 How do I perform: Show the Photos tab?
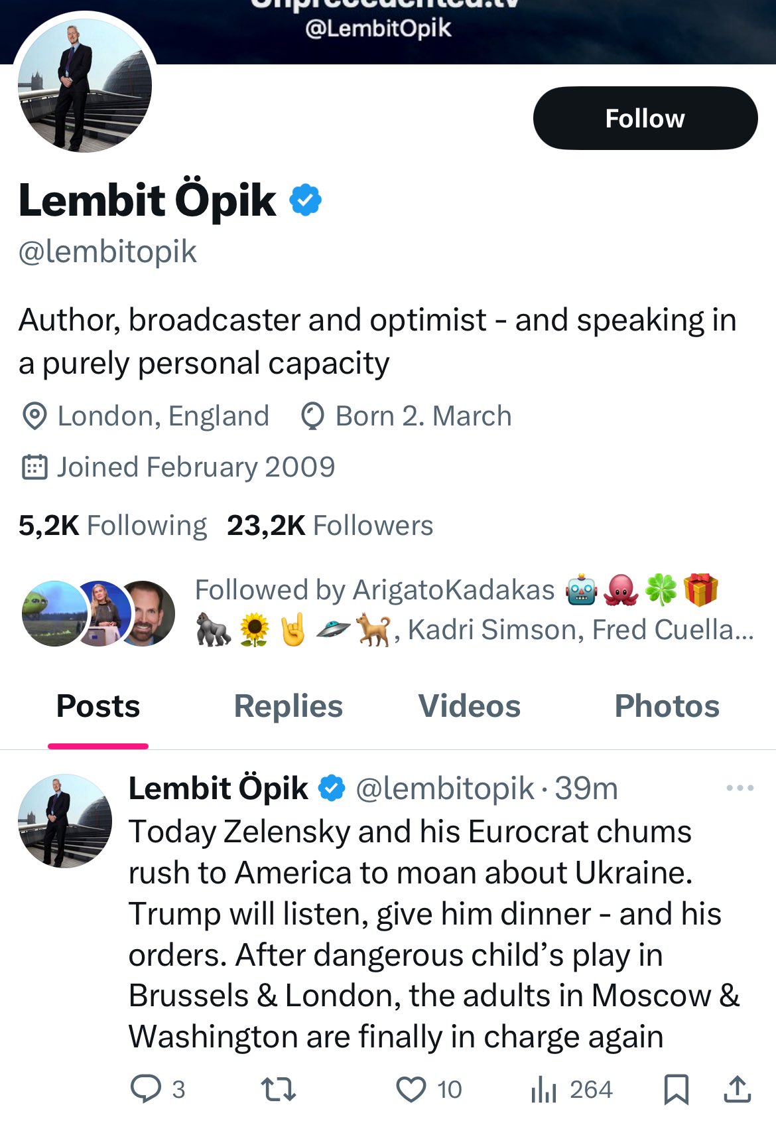pyautogui.click(x=667, y=706)
